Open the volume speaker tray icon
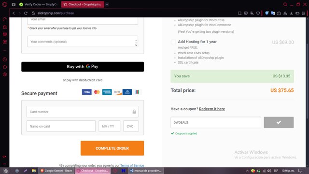 (269, 171)
